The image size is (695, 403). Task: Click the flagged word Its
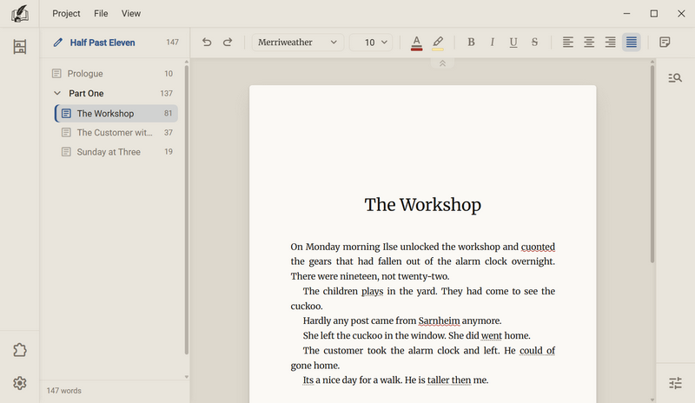point(308,380)
